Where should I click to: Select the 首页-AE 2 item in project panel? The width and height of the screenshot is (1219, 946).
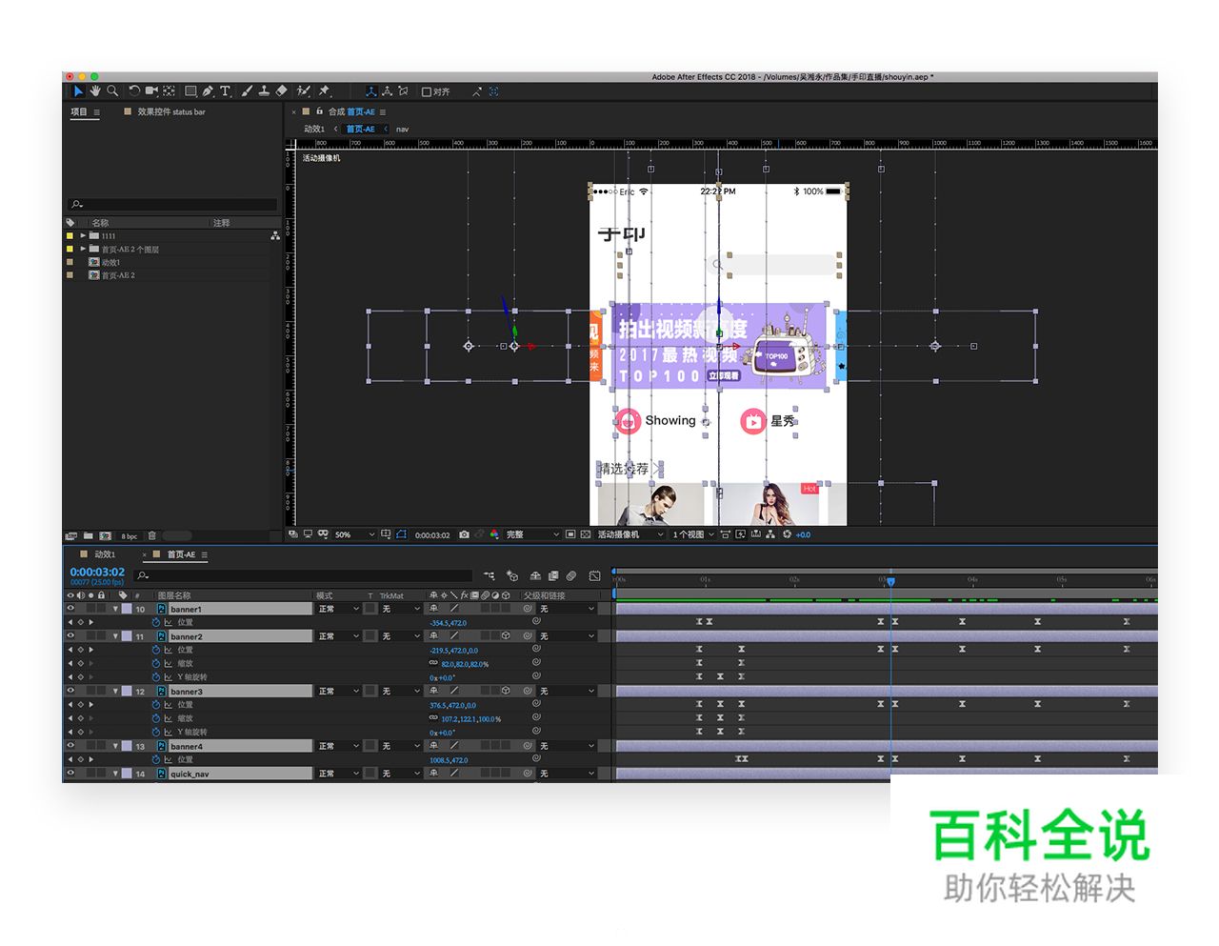point(118,275)
